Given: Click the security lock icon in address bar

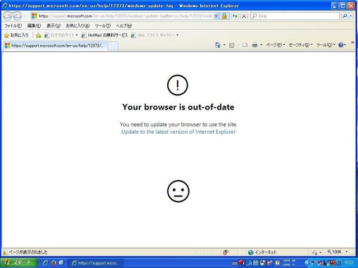Looking at the screenshot, I should click(224, 16).
